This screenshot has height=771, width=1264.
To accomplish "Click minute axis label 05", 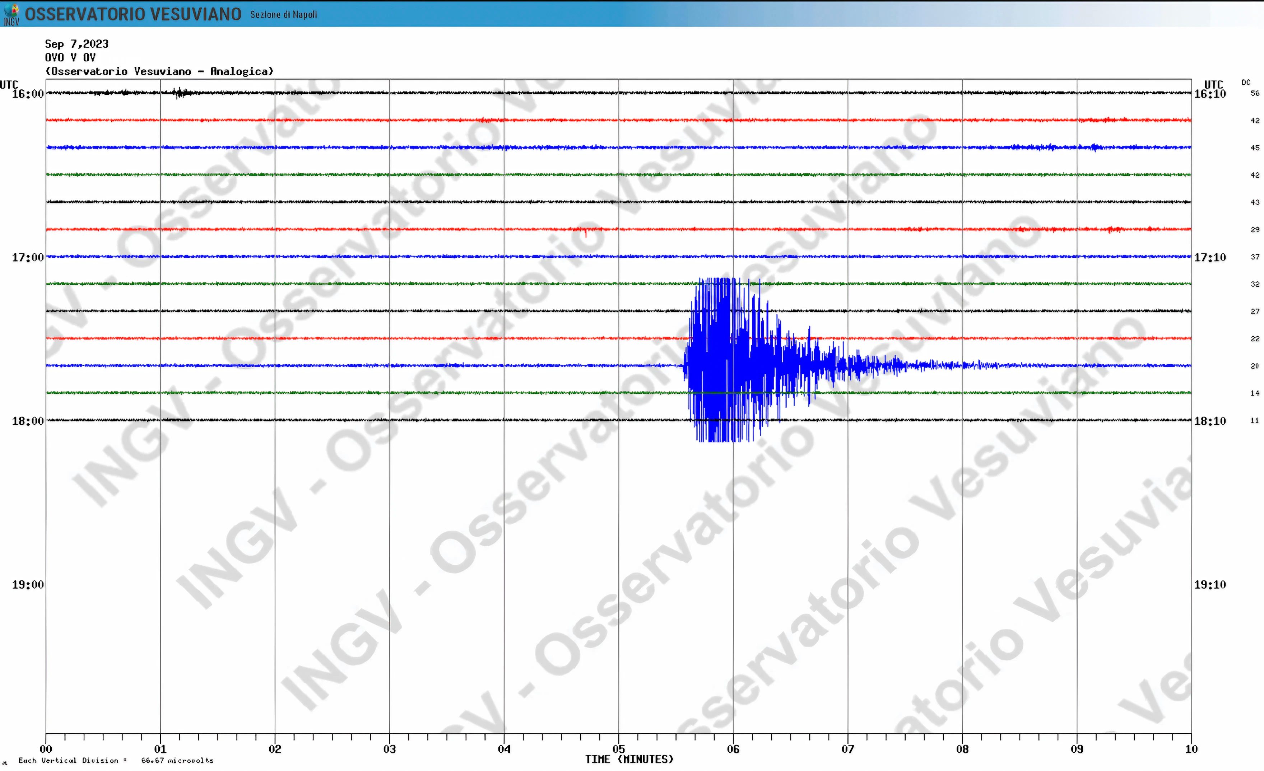I will [x=619, y=749].
